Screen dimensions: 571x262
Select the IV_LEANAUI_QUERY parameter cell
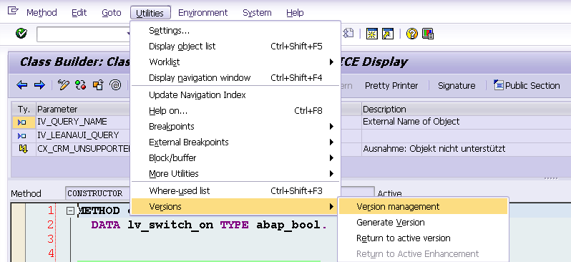point(84,135)
